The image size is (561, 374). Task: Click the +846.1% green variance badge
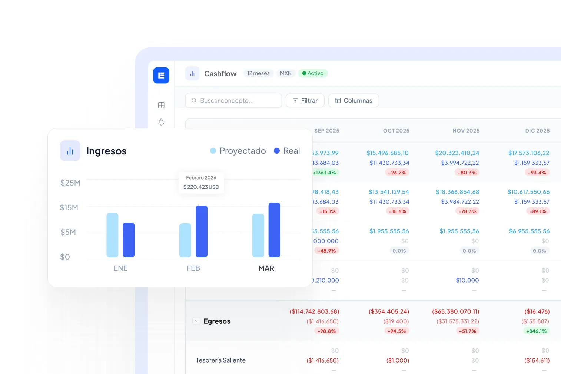coord(537,331)
